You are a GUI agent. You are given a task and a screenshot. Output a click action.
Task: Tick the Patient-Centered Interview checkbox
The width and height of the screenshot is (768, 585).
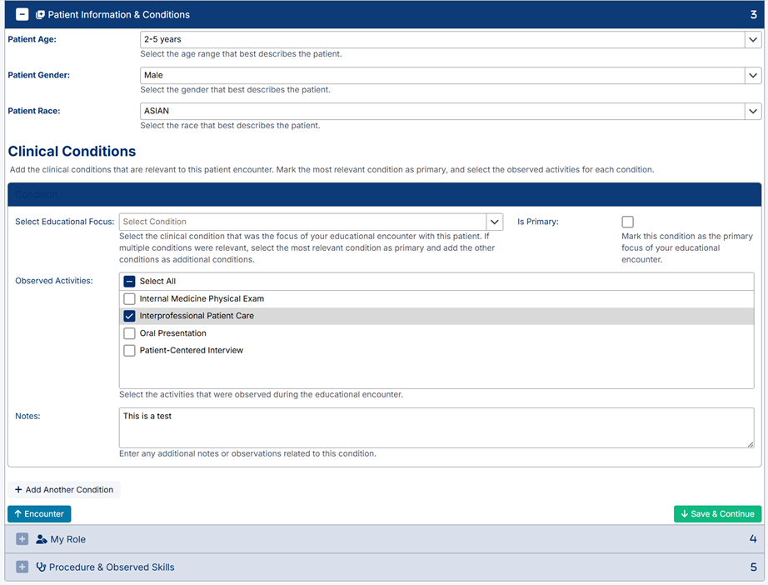[x=129, y=351]
